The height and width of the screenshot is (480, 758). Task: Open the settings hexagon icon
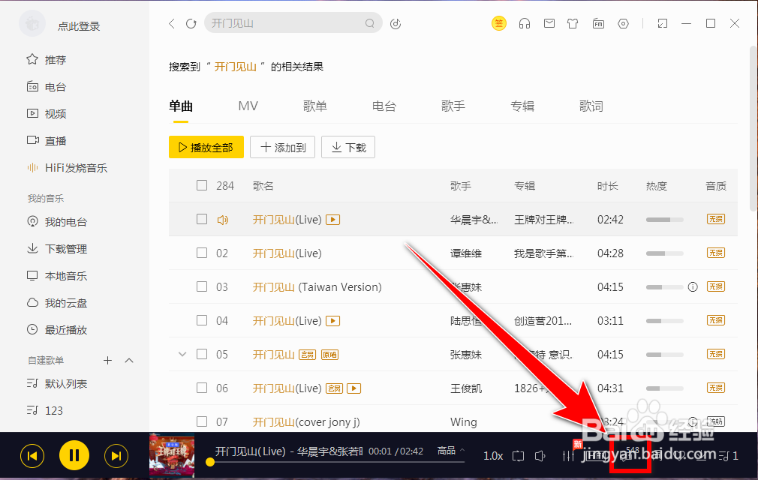pyautogui.click(x=623, y=23)
